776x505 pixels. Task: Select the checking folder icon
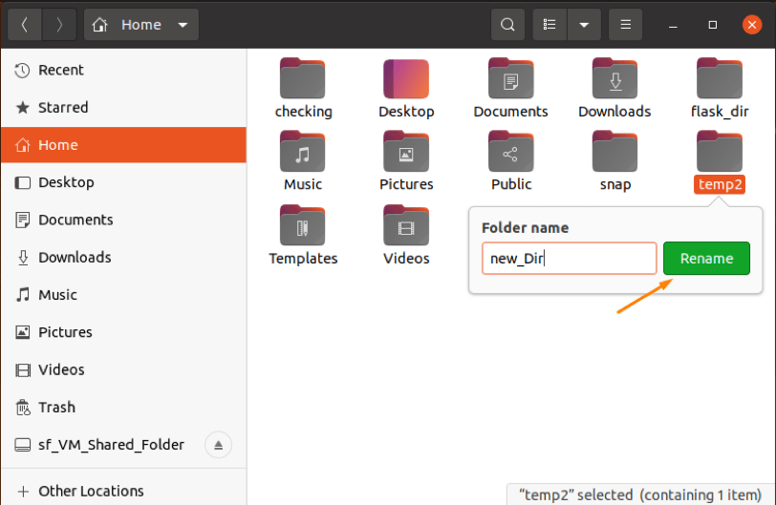(302, 78)
